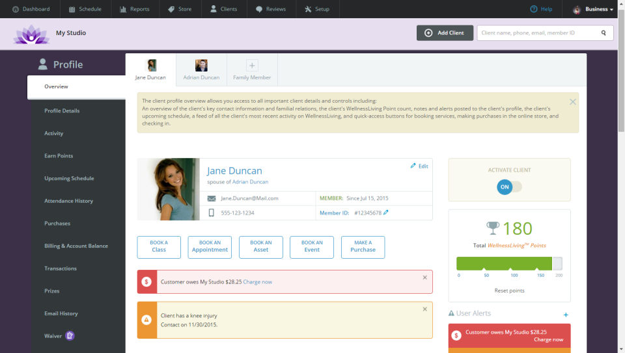The image size is (625, 353).
Task: Add a user alert with plus icon
Action: [x=566, y=315]
